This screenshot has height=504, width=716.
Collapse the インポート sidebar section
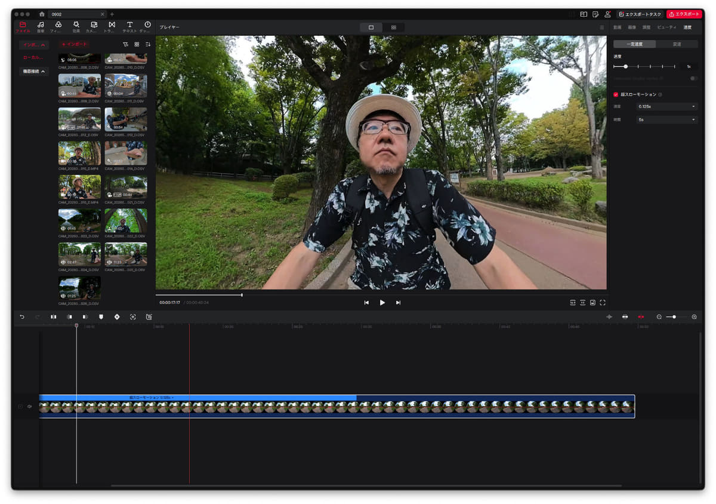(x=33, y=45)
